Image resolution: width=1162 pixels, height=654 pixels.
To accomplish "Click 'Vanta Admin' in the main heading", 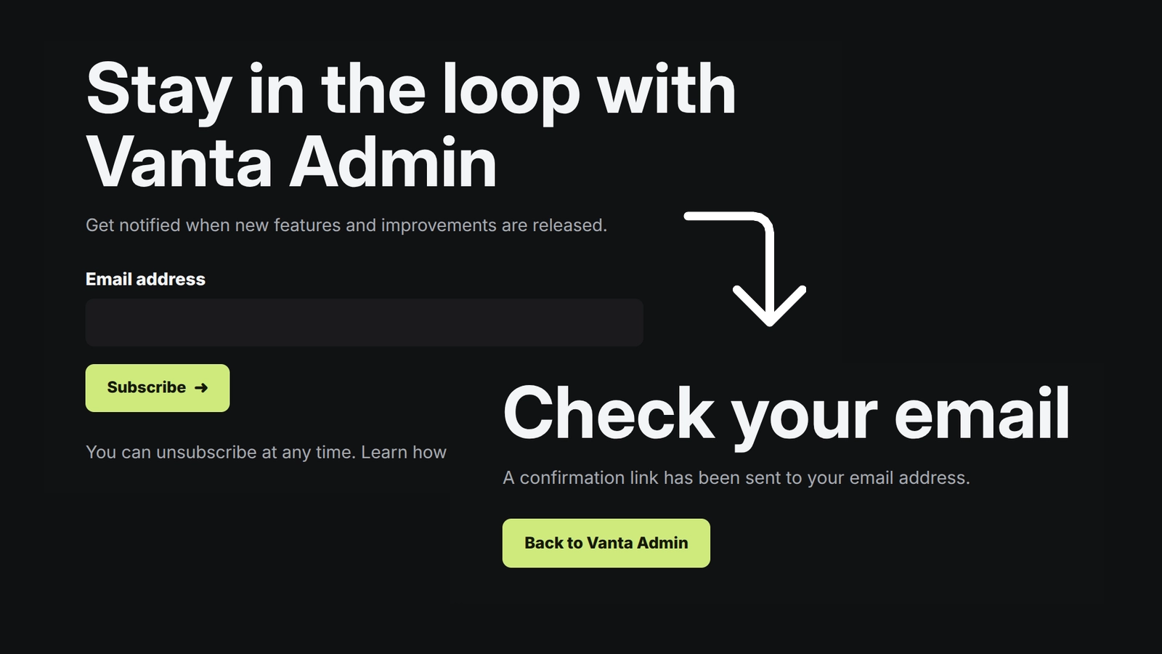I will click(x=291, y=163).
